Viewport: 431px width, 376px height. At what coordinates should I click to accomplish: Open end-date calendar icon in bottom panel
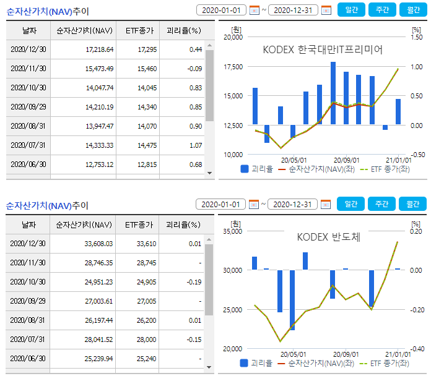tap(326, 205)
